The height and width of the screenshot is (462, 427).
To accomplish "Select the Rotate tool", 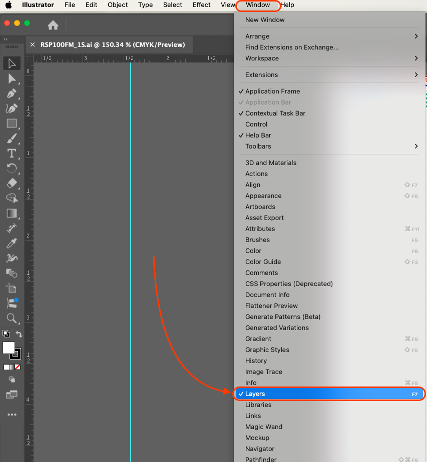I will (x=12, y=168).
